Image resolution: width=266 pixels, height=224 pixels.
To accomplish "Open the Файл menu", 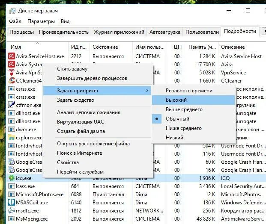I will [x=15, y=21].
